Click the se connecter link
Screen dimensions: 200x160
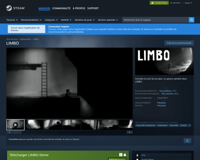175,3
